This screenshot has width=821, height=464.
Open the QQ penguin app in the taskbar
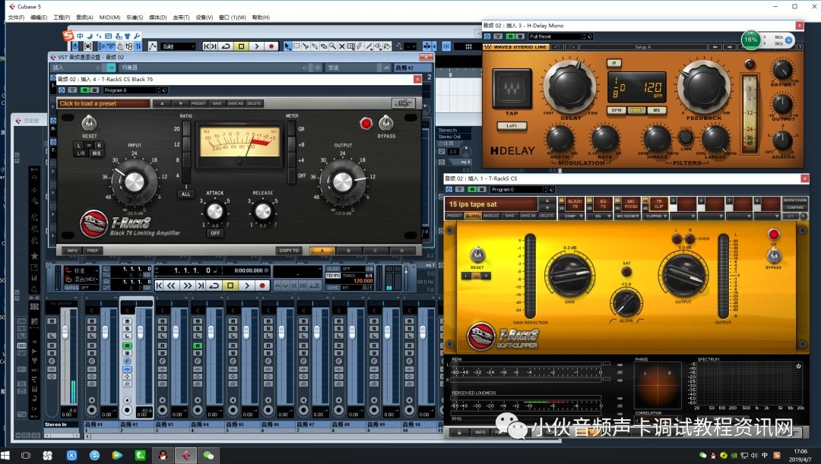(163, 455)
